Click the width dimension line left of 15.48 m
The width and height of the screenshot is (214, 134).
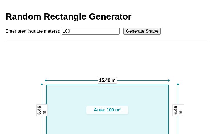click(71, 80)
